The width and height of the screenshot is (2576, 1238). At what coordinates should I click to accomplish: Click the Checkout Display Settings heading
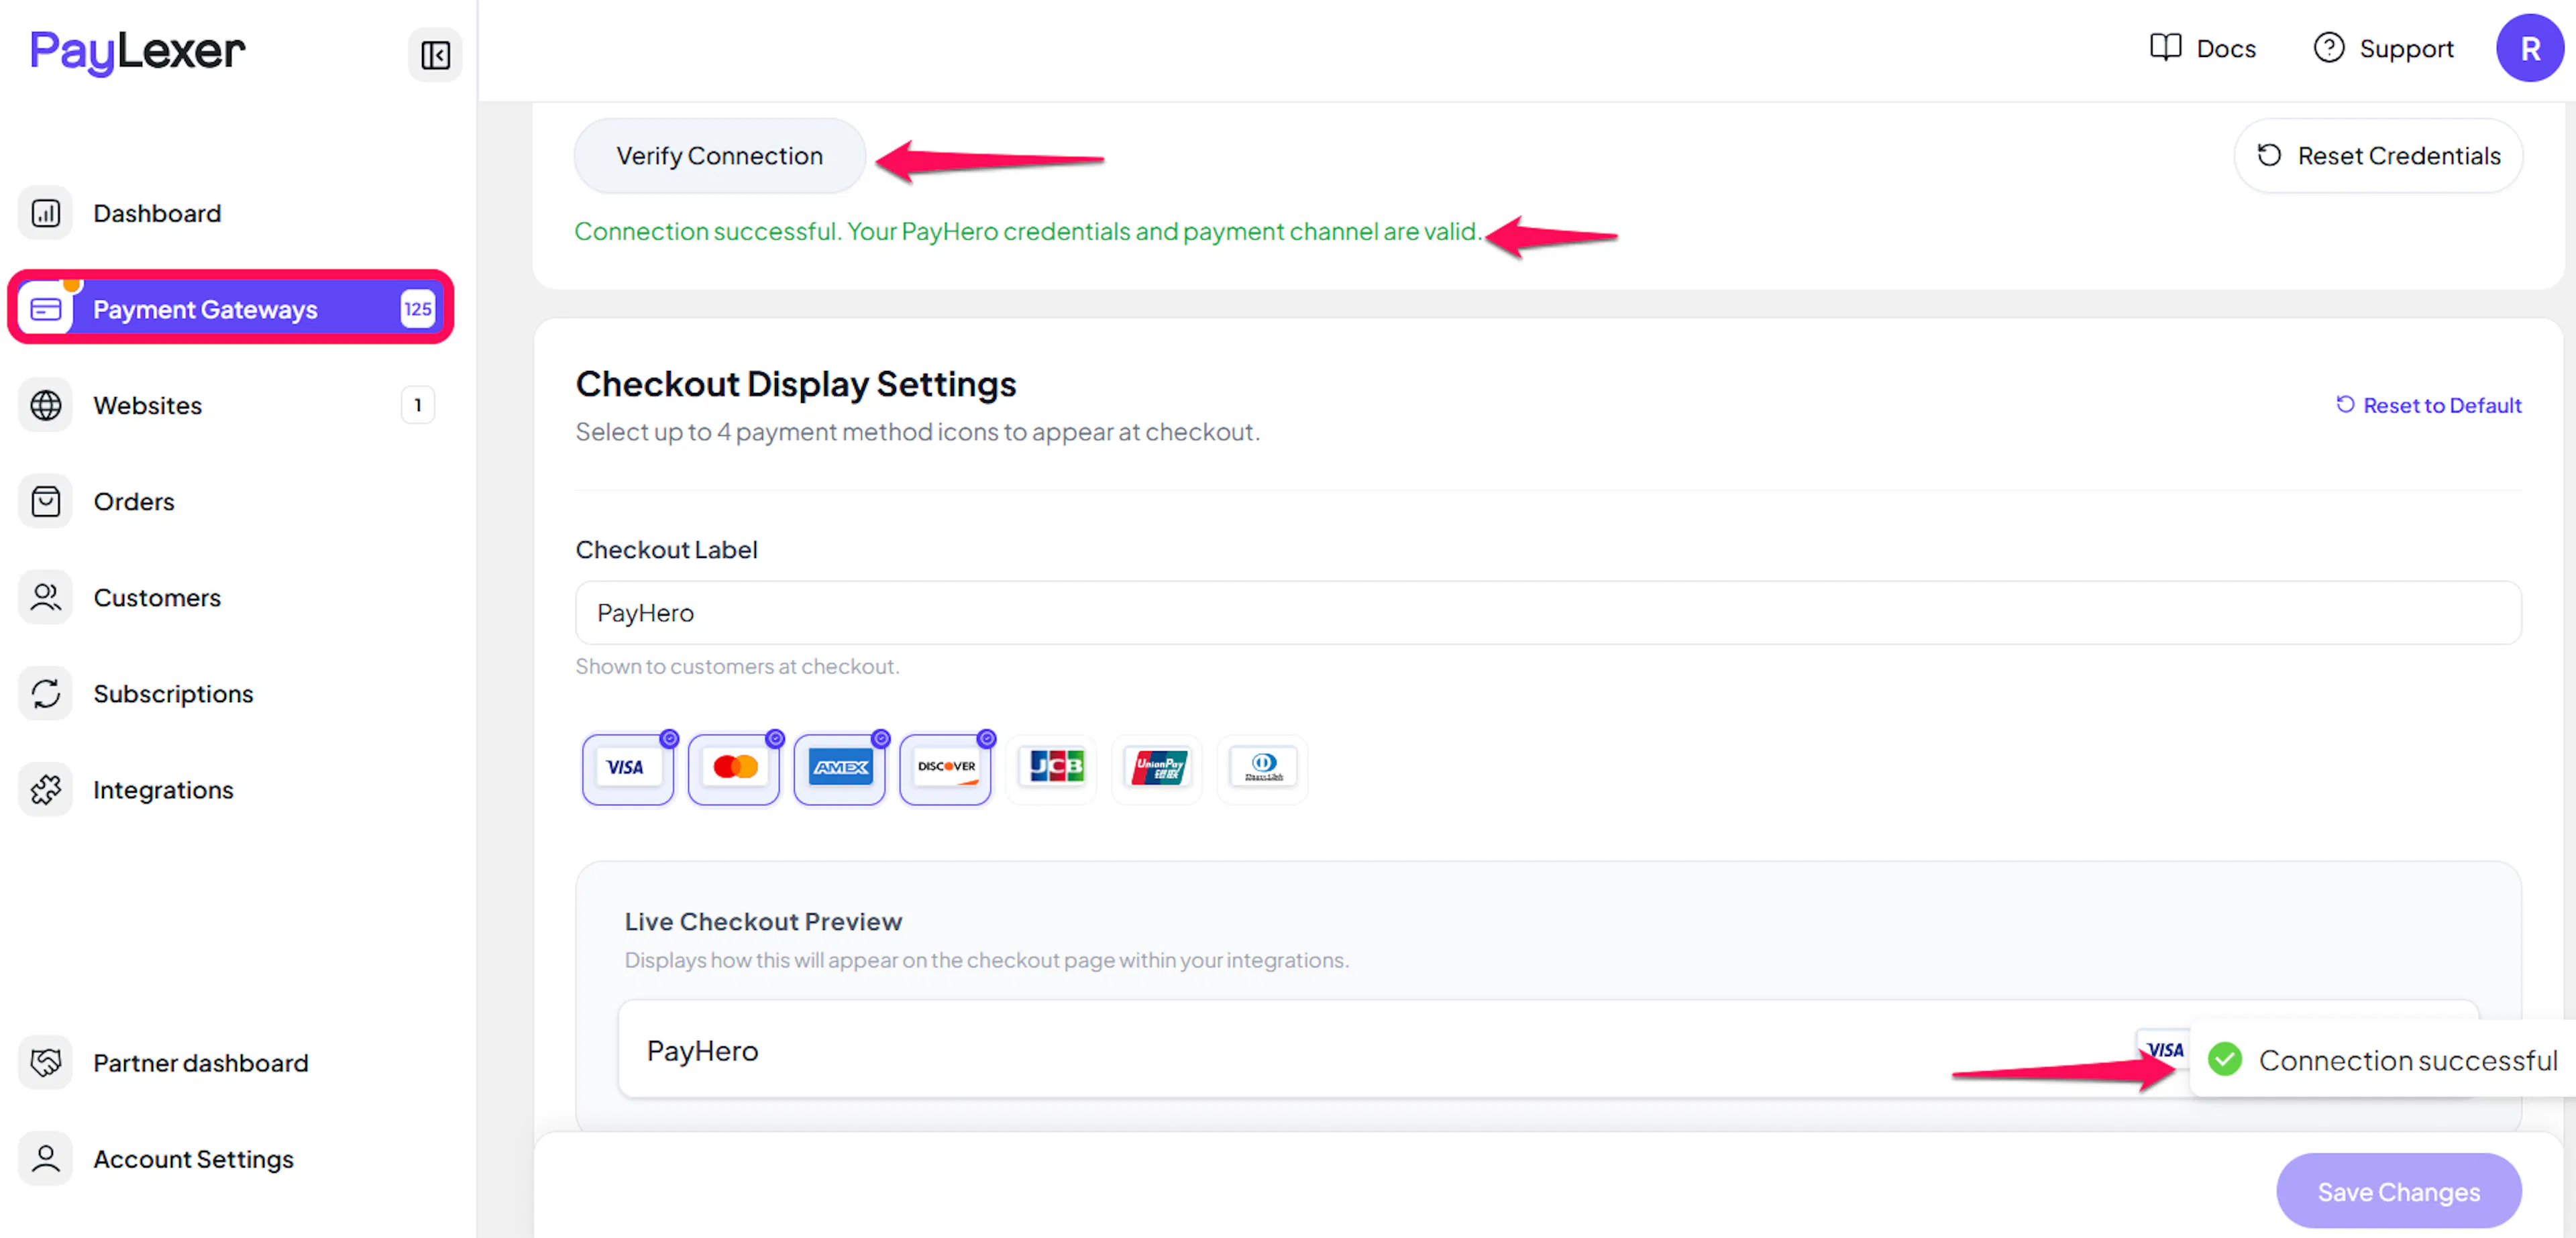[796, 383]
